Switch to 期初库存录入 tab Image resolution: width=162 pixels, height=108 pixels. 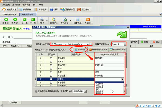[x=28, y=15]
